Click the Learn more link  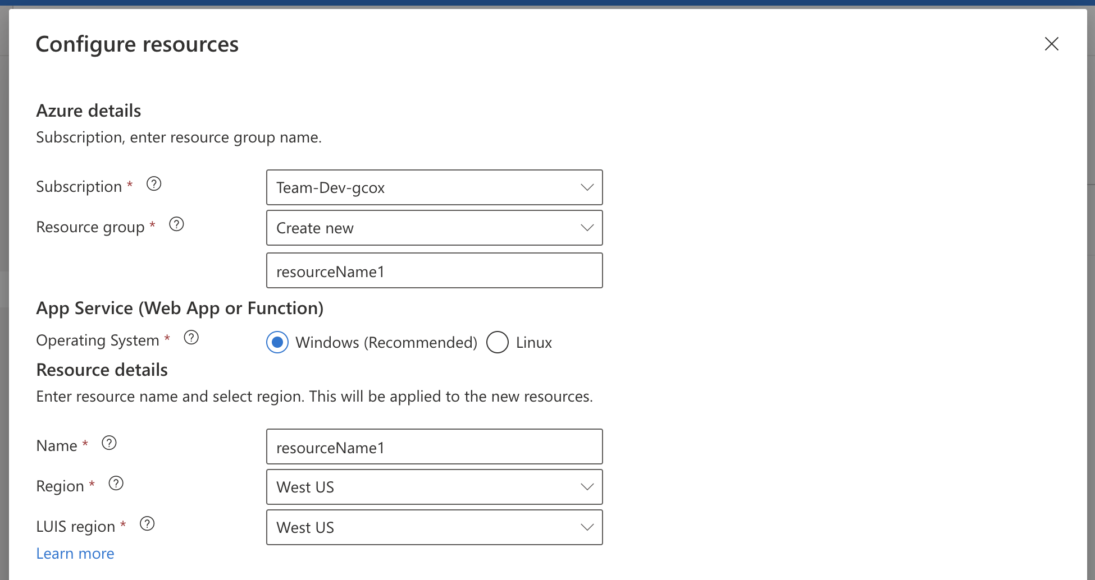(x=75, y=553)
